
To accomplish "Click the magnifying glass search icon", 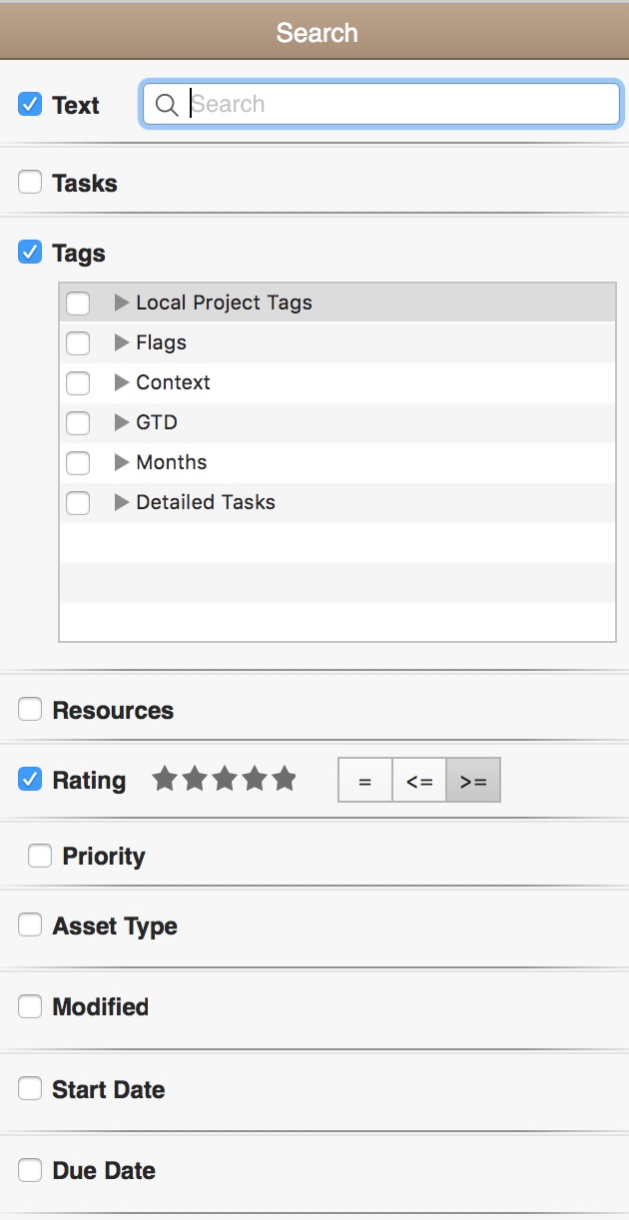I will tap(168, 105).
